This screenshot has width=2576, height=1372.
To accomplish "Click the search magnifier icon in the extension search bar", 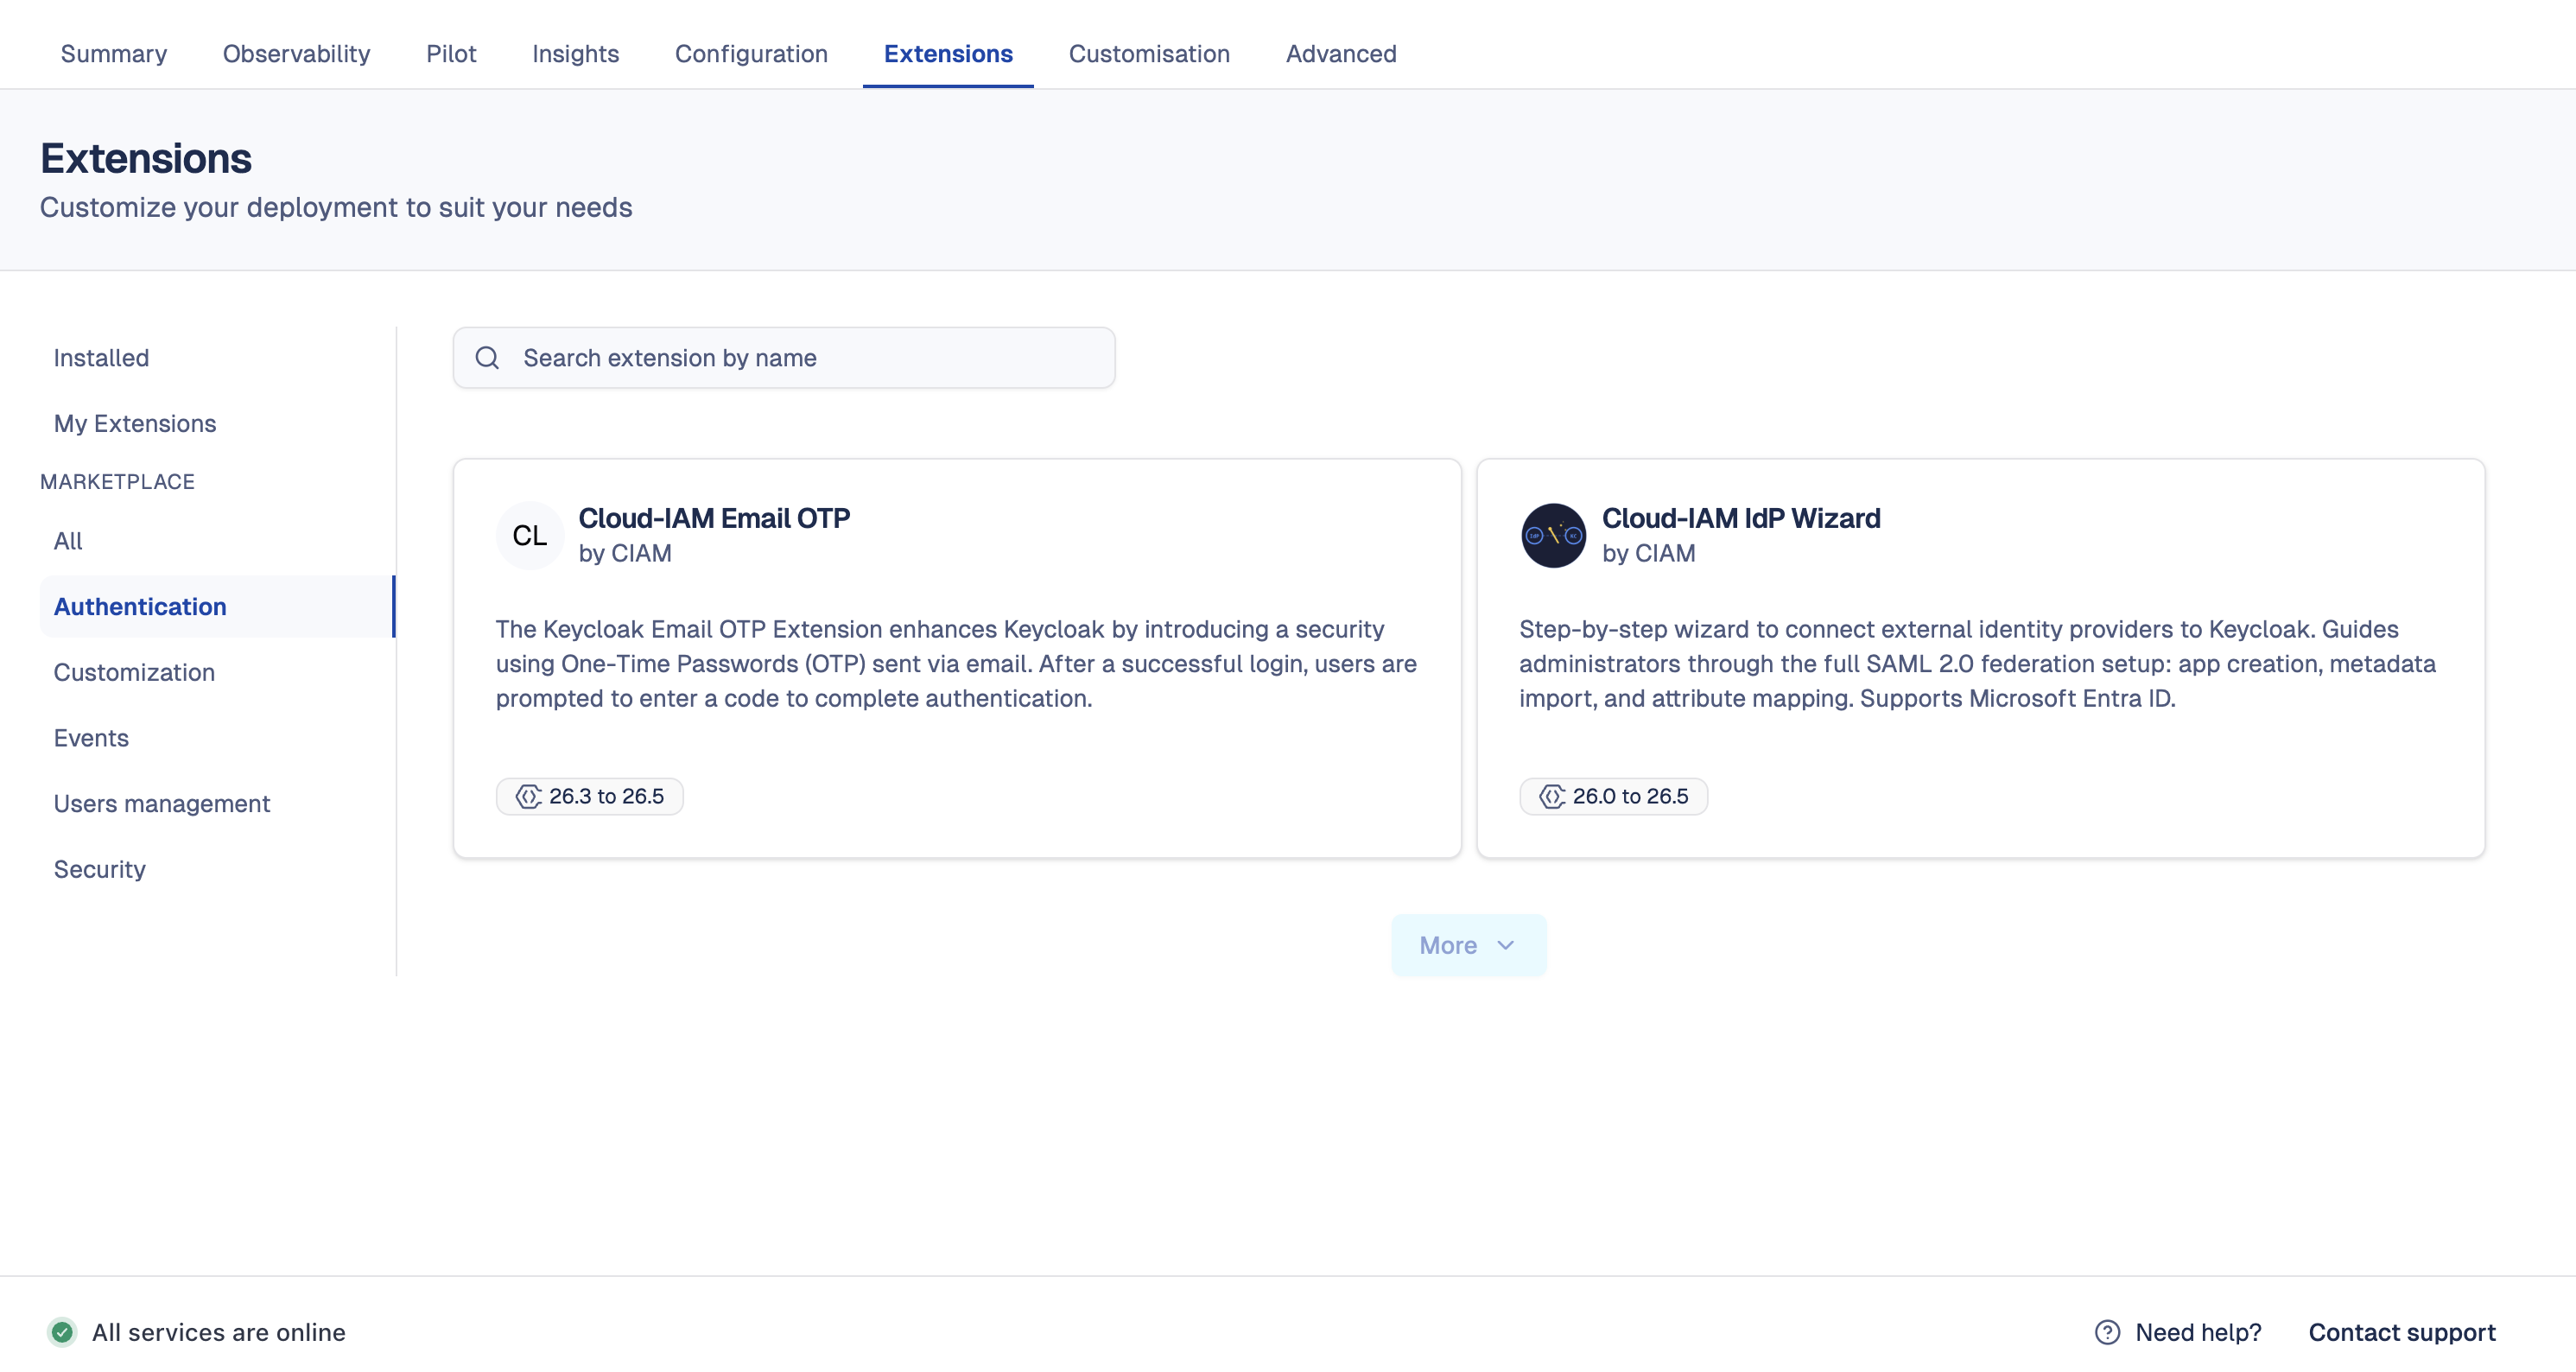I will tap(488, 357).
